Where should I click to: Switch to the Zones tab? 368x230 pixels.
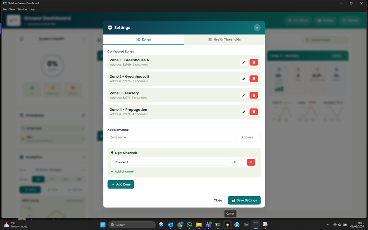point(144,39)
